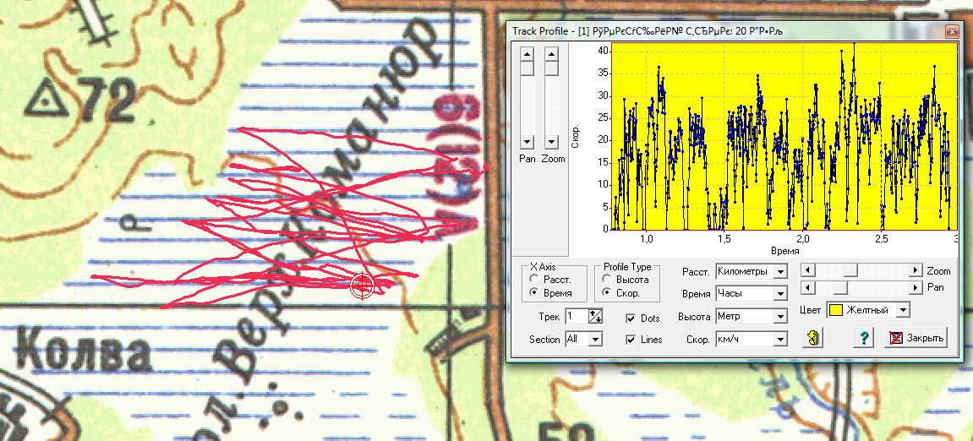Click the Трек number spinner arrows
Viewport: 973px width, 441px height.
tap(595, 317)
